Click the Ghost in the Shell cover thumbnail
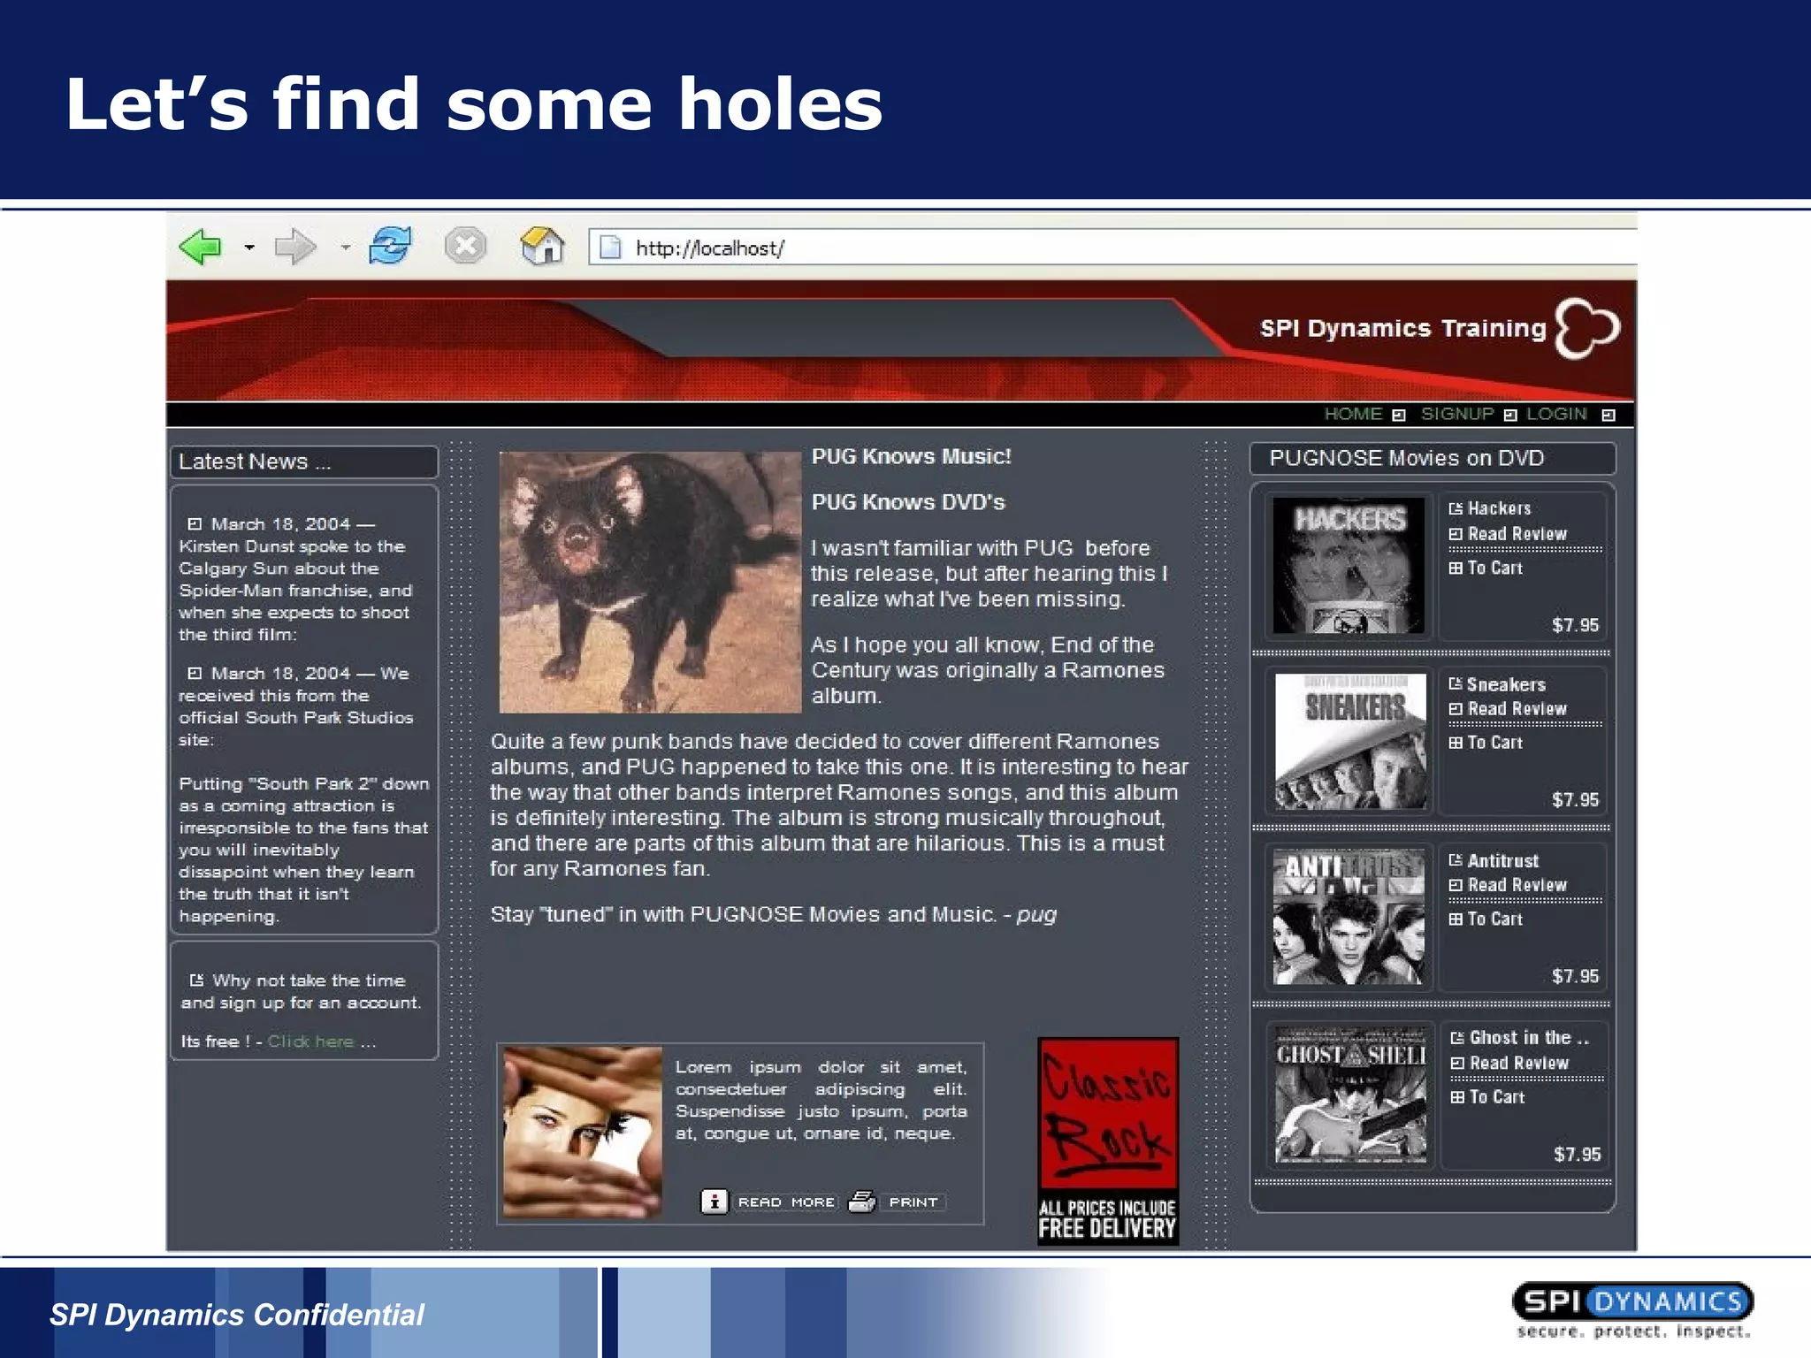1811x1358 pixels. coord(1350,1095)
